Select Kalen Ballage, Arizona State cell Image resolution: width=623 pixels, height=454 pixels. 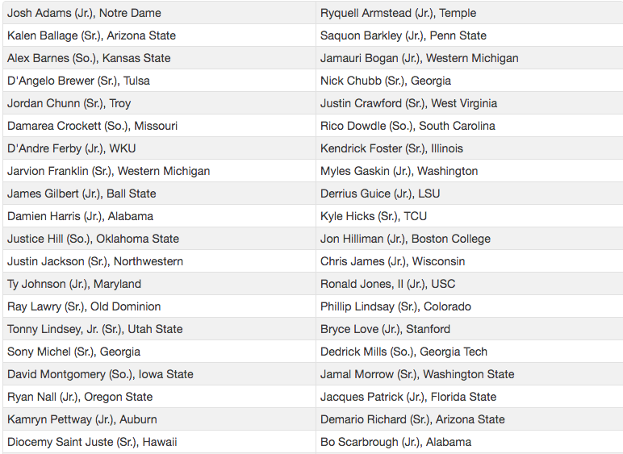pyautogui.click(x=91, y=35)
